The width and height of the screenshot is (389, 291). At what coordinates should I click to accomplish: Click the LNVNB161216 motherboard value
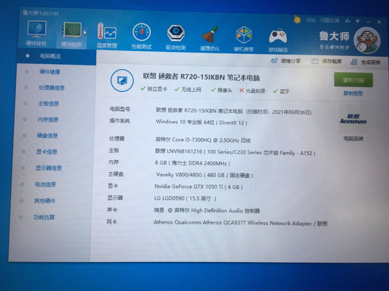235,152
